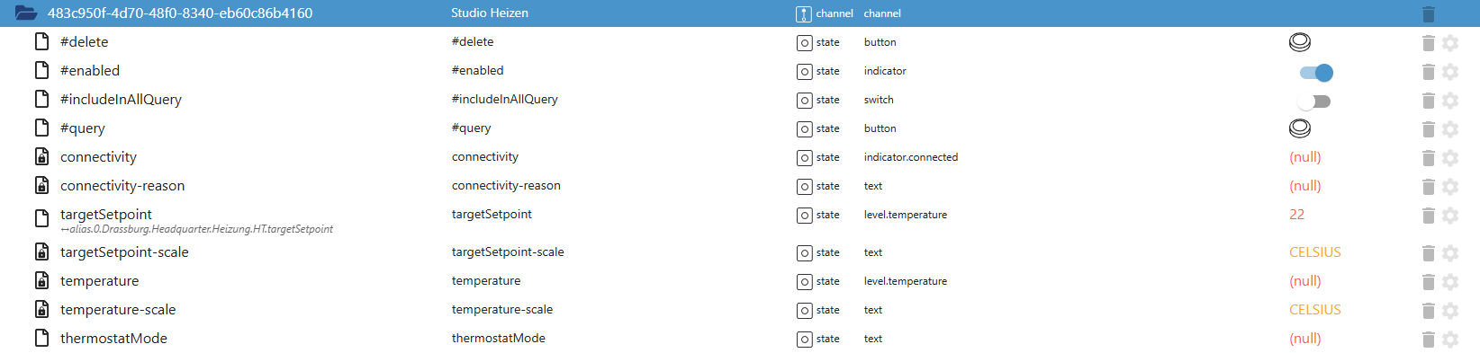Click the channel ID 483c950f header text
This screenshot has width=1480, height=353.
[x=180, y=13]
